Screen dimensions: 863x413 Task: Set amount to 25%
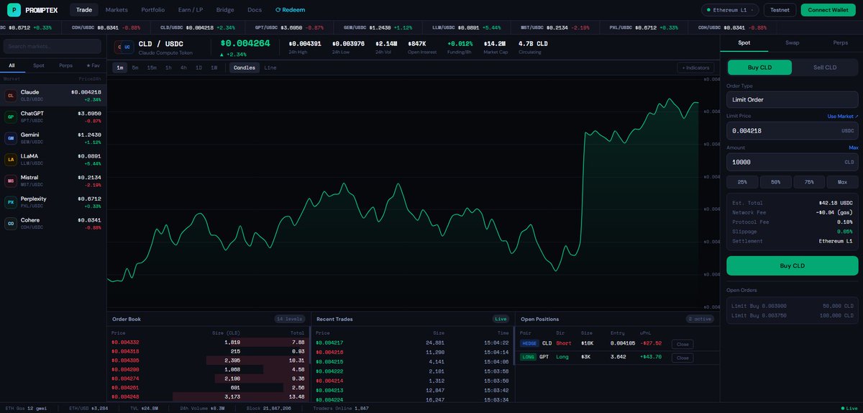point(742,182)
